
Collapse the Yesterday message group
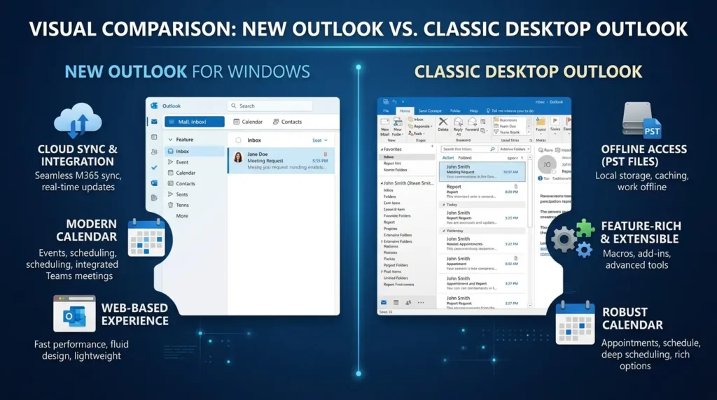pyautogui.click(x=443, y=231)
